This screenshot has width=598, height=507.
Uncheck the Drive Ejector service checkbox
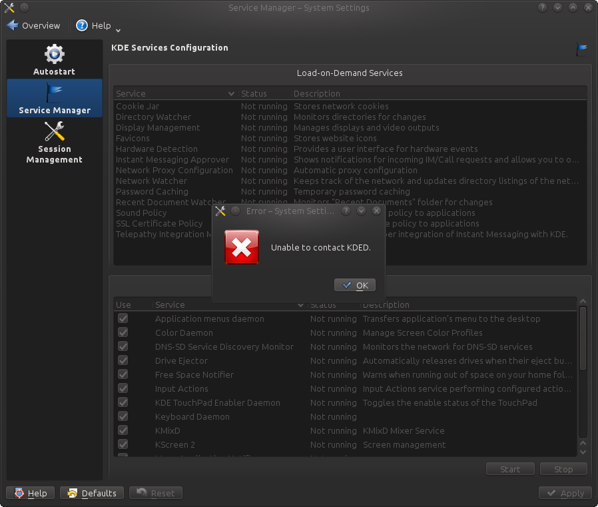tap(123, 360)
